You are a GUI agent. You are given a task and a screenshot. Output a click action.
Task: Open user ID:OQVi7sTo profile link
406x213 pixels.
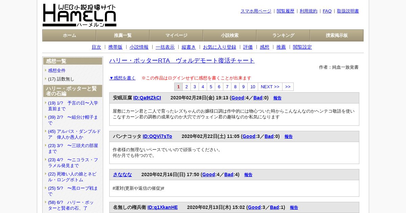click(x=157, y=136)
